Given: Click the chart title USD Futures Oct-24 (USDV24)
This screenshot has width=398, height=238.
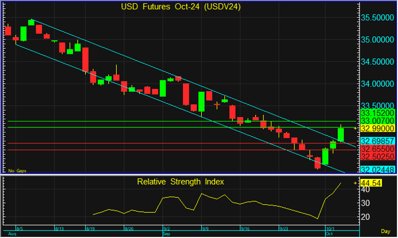Looking at the screenshot, I should (181, 6).
